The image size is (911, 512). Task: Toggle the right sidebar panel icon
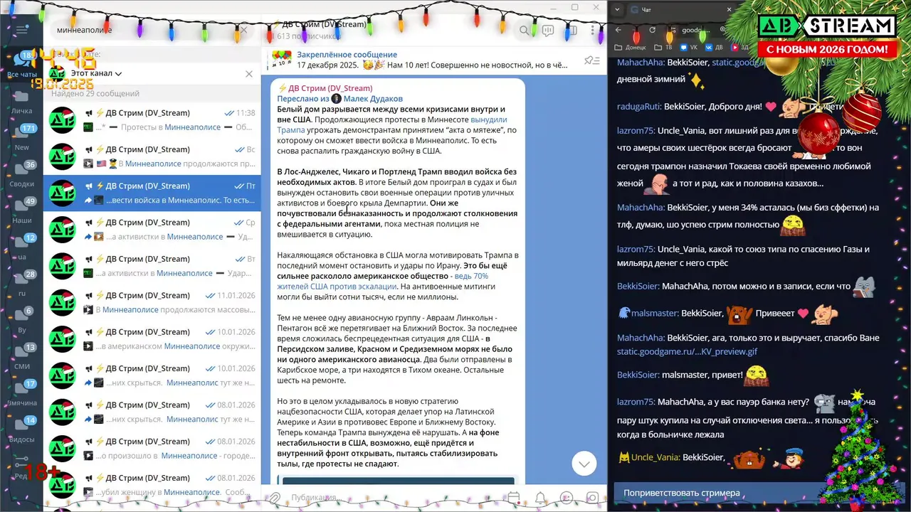(571, 31)
